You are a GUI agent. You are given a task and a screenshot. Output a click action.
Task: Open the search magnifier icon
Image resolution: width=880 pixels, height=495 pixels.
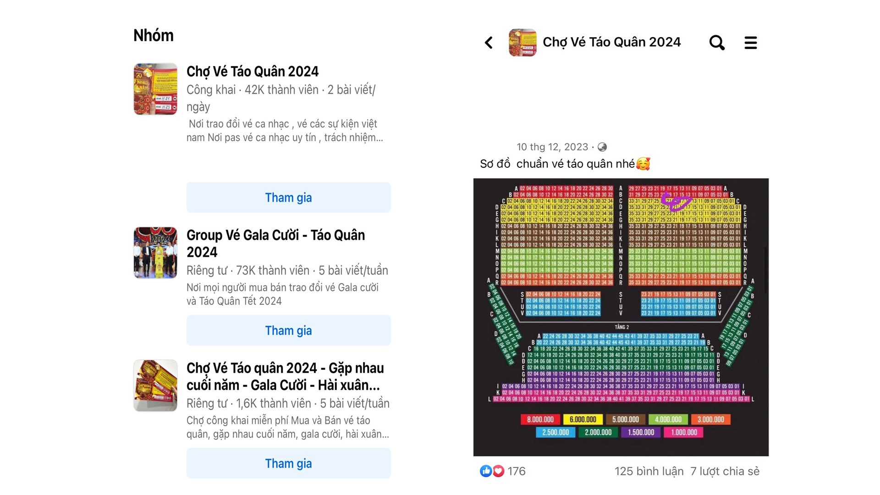[x=716, y=43]
